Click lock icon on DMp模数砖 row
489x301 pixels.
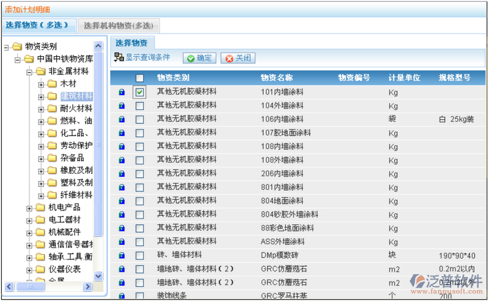coord(122,255)
